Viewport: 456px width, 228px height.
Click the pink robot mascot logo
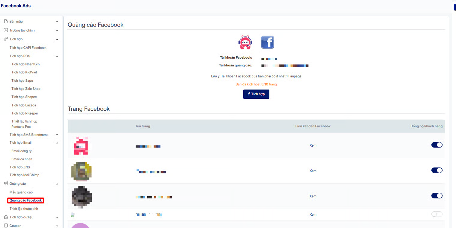pyautogui.click(x=245, y=42)
